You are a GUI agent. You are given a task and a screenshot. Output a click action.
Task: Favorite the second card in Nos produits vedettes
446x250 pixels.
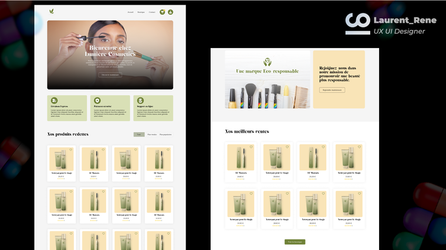[x=103, y=150]
